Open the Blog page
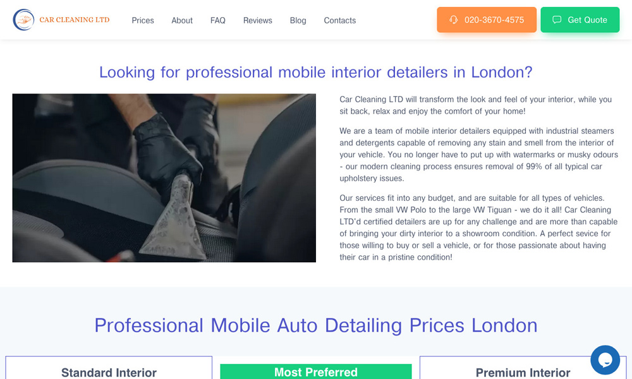The height and width of the screenshot is (379, 632). click(x=298, y=21)
